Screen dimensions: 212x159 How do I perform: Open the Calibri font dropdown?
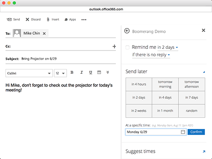[29, 73]
